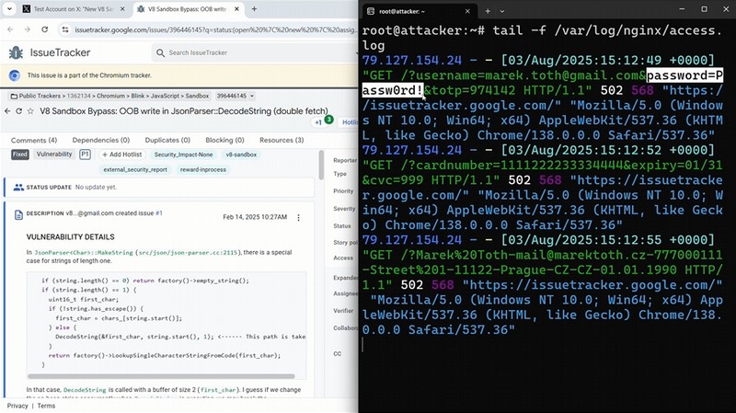Star the V8 Sandbox Bypass issue
Image resolution: width=736 pixels, height=413 pixels.
[30, 111]
